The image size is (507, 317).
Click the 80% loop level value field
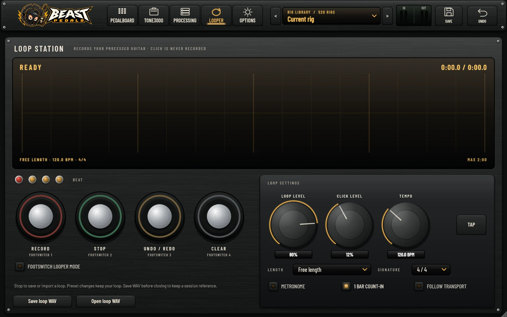click(293, 255)
